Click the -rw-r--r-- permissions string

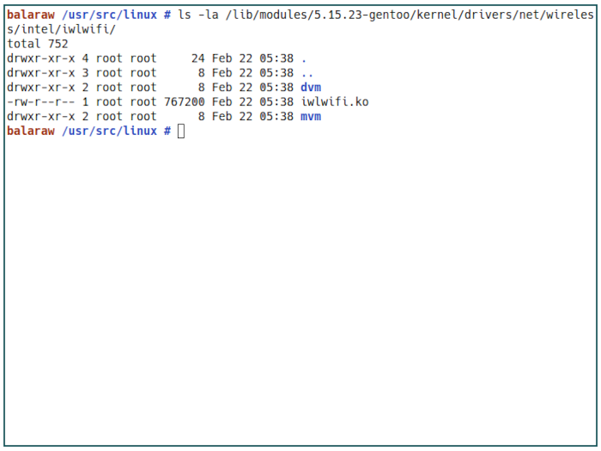pyautogui.click(x=41, y=102)
